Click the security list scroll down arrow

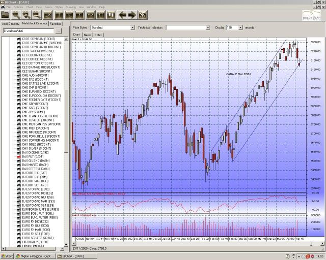pyautogui.click(x=66, y=245)
